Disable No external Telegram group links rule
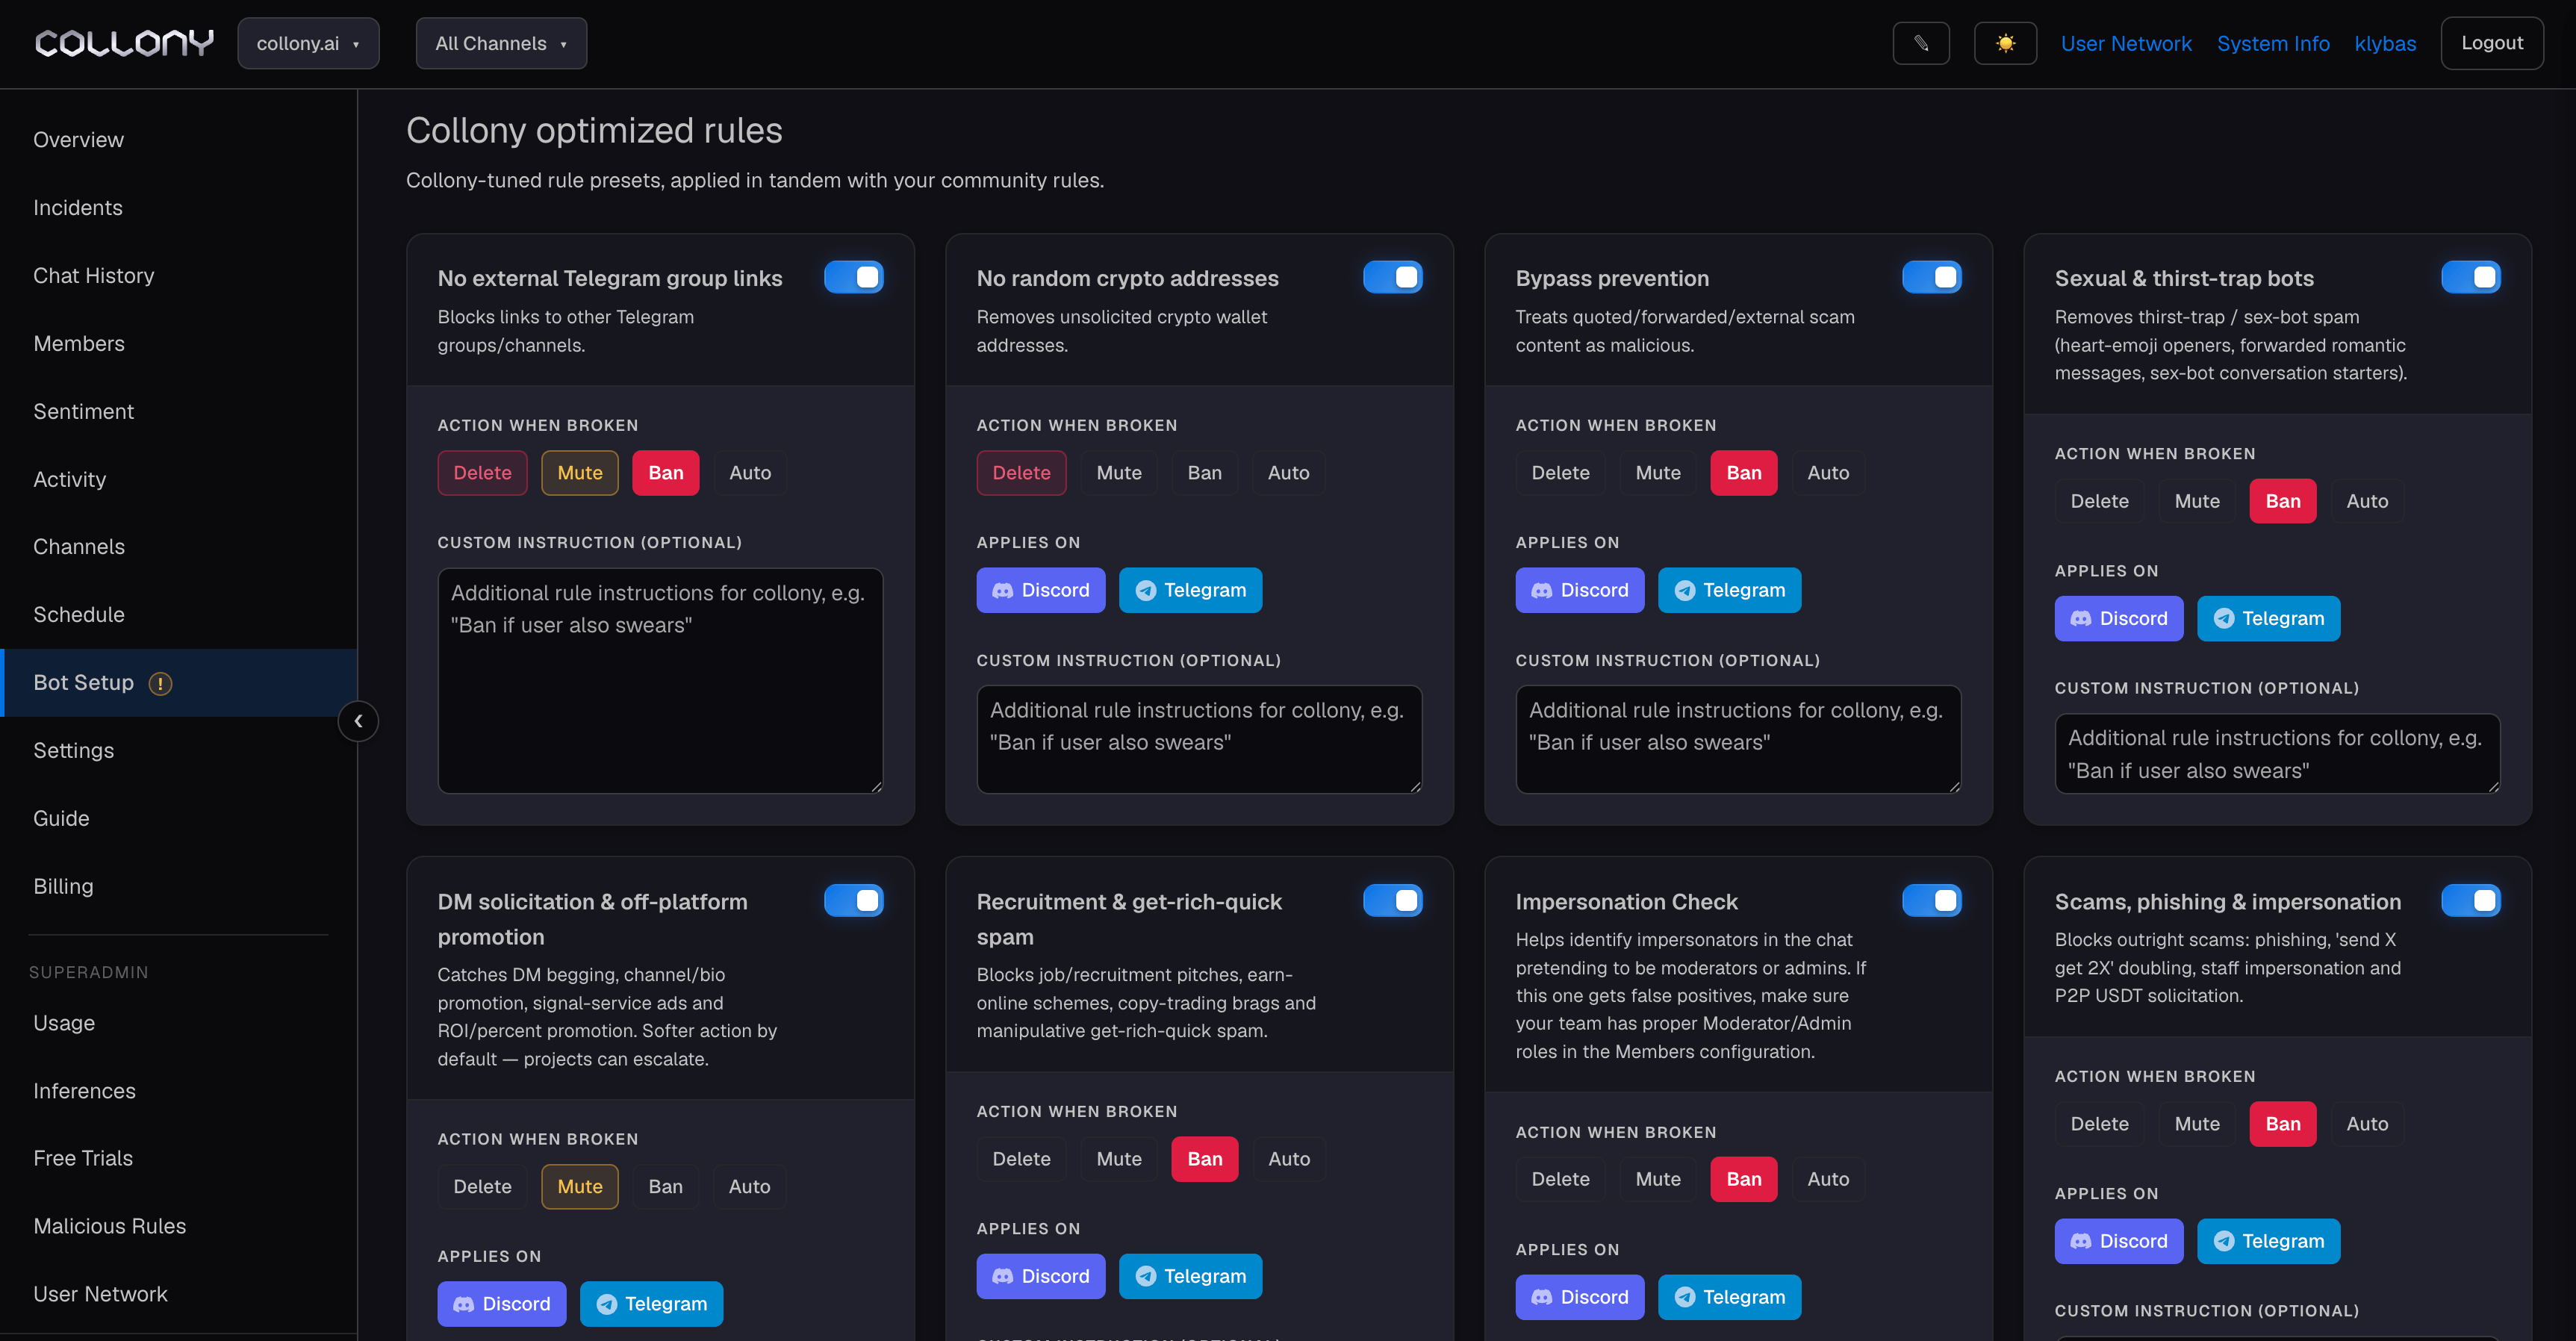This screenshot has height=1341, width=2576. coord(854,277)
